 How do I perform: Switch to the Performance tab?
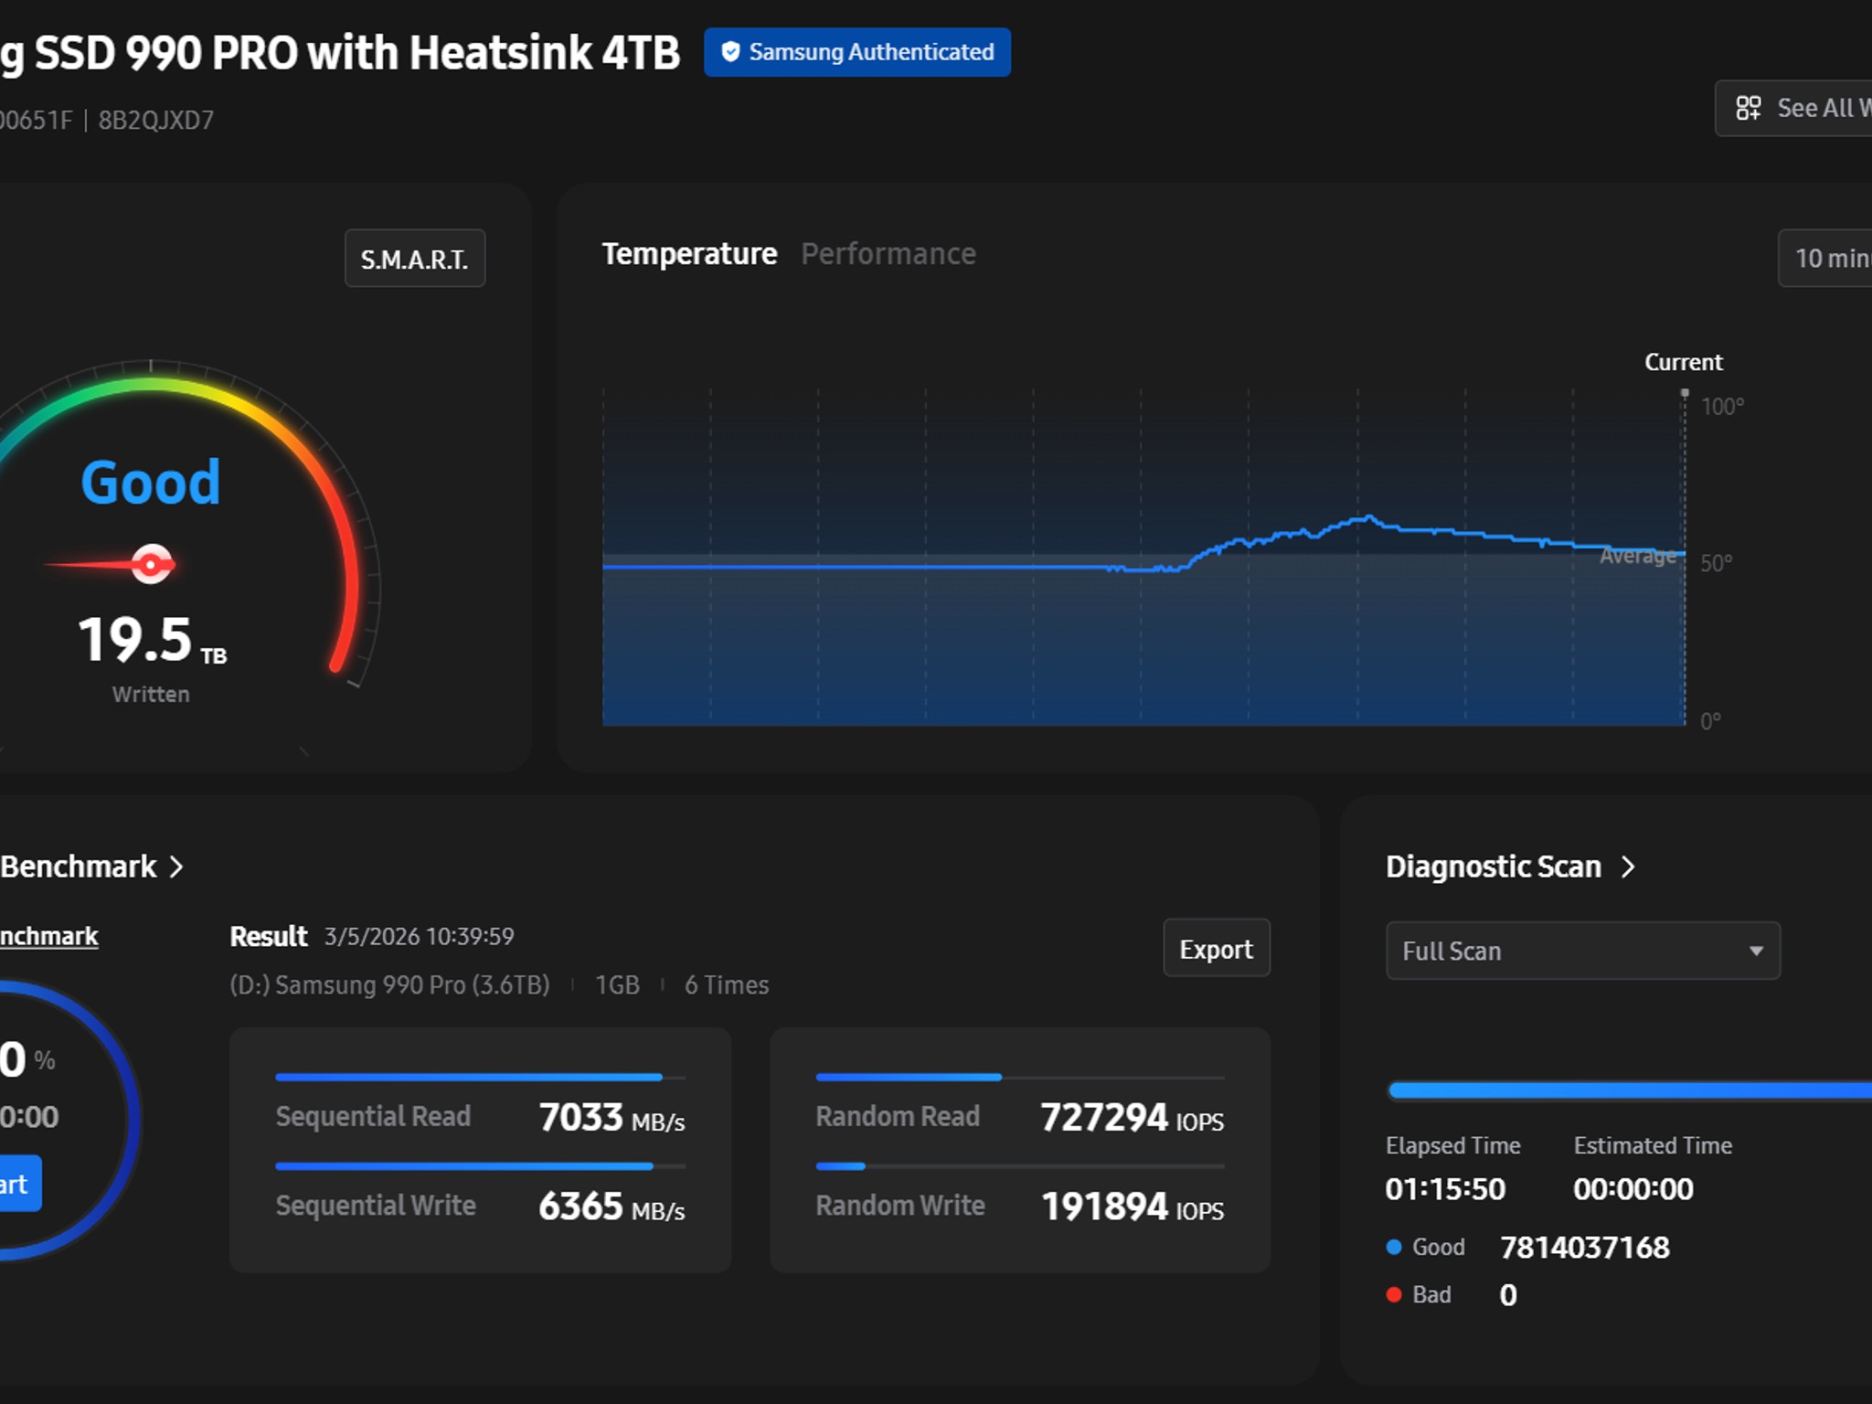pyautogui.click(x=888, y=254)
